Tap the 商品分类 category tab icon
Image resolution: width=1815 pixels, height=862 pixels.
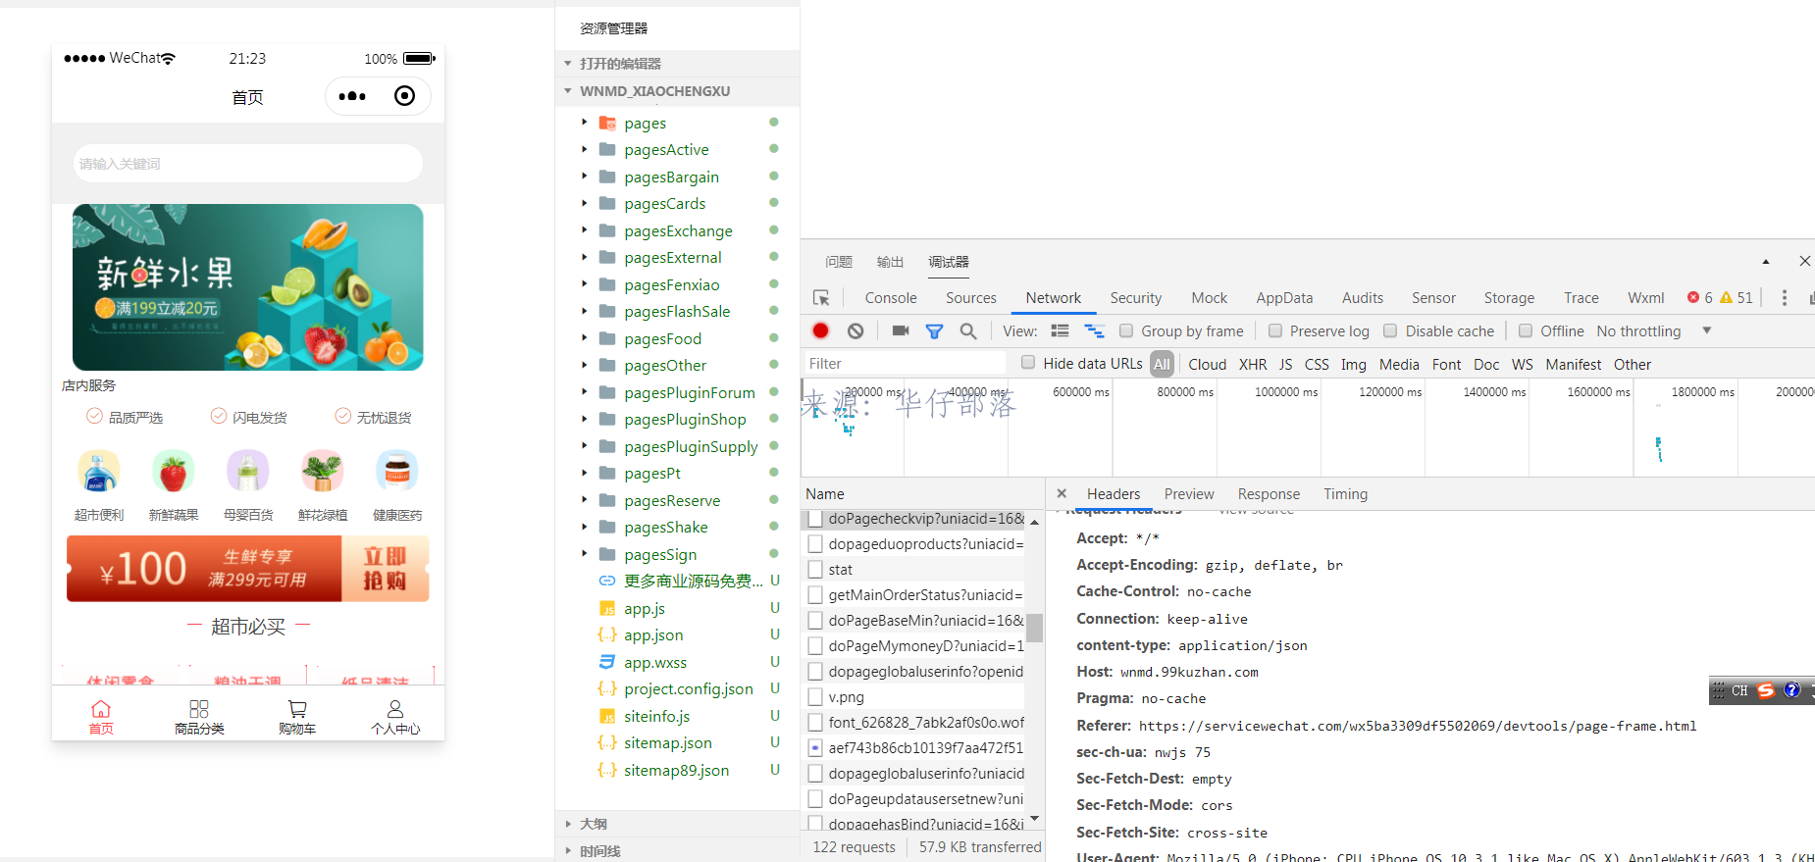pyautogui.click(x=199, y=709)
